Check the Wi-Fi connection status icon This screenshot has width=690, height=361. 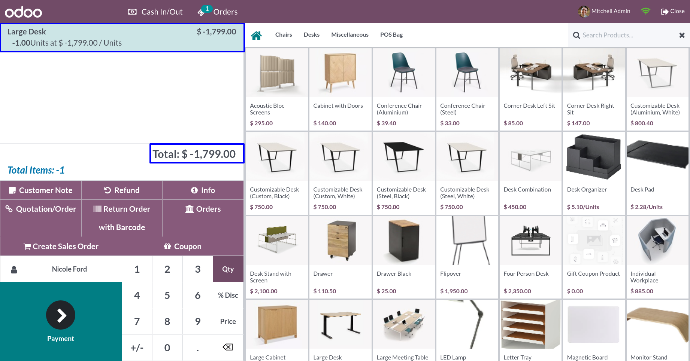pos(645,11)
